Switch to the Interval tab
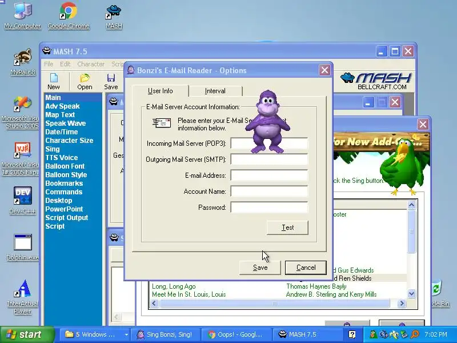This screenshot has height=343, width=457. click(215, 91)
